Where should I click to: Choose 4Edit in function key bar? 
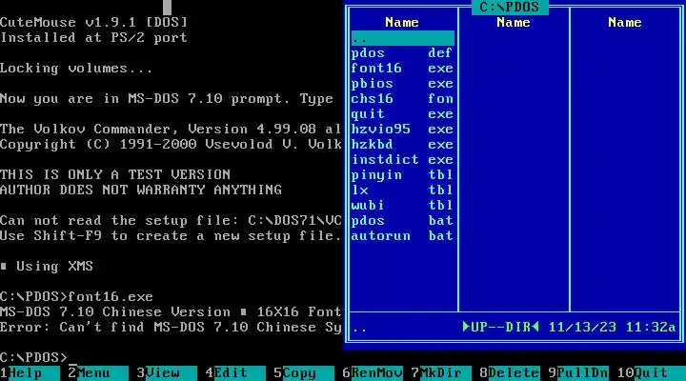tap(235, 372)
